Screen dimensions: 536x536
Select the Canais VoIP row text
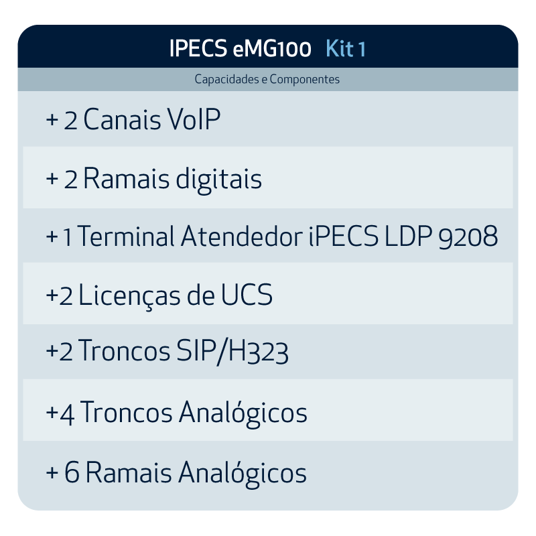click(x=152, y=121)
